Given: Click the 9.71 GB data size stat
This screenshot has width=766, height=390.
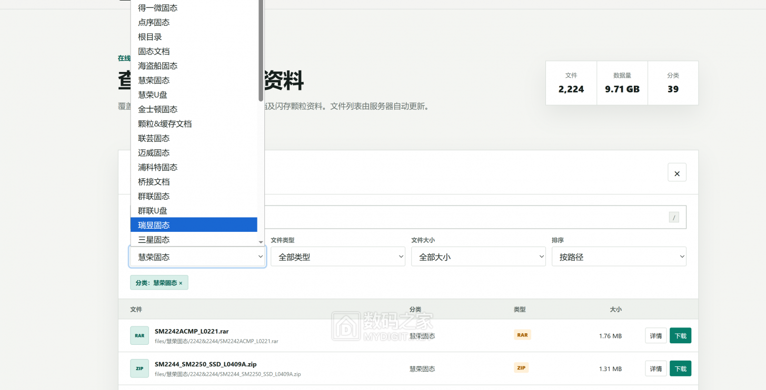Looking at the screenshot, I should [x=622, y=83].
